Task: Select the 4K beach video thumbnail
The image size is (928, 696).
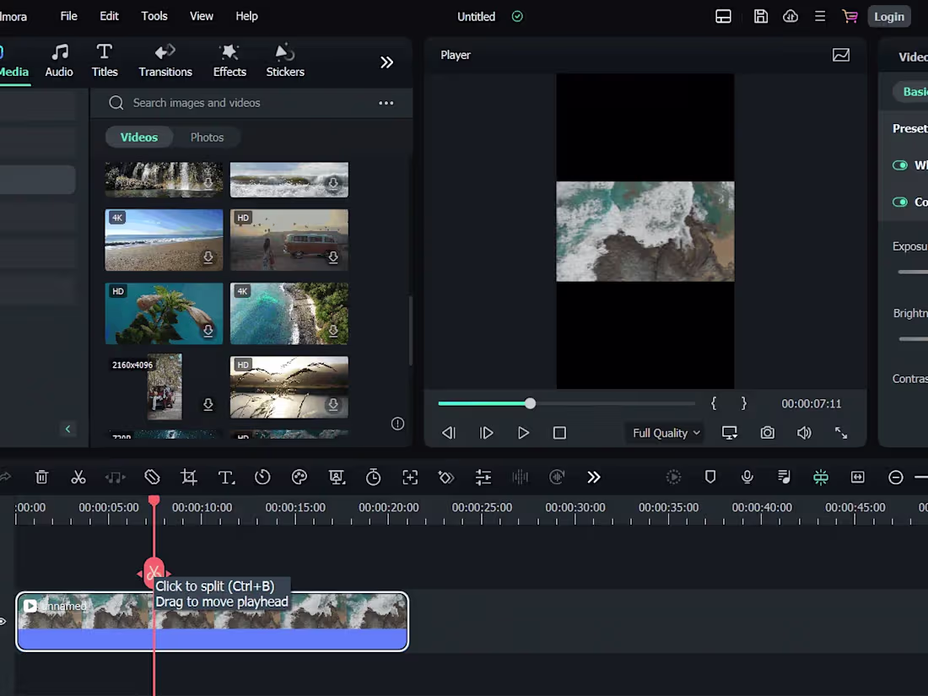Action: tap(164, 240)
